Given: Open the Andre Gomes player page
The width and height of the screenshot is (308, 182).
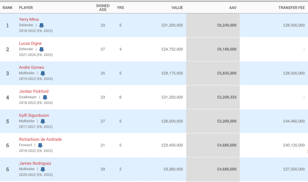Looking at the screenshot, I should [x=32, y=67].
